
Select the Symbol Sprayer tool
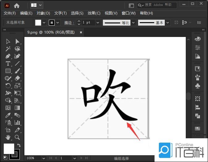tap(8, 123)
